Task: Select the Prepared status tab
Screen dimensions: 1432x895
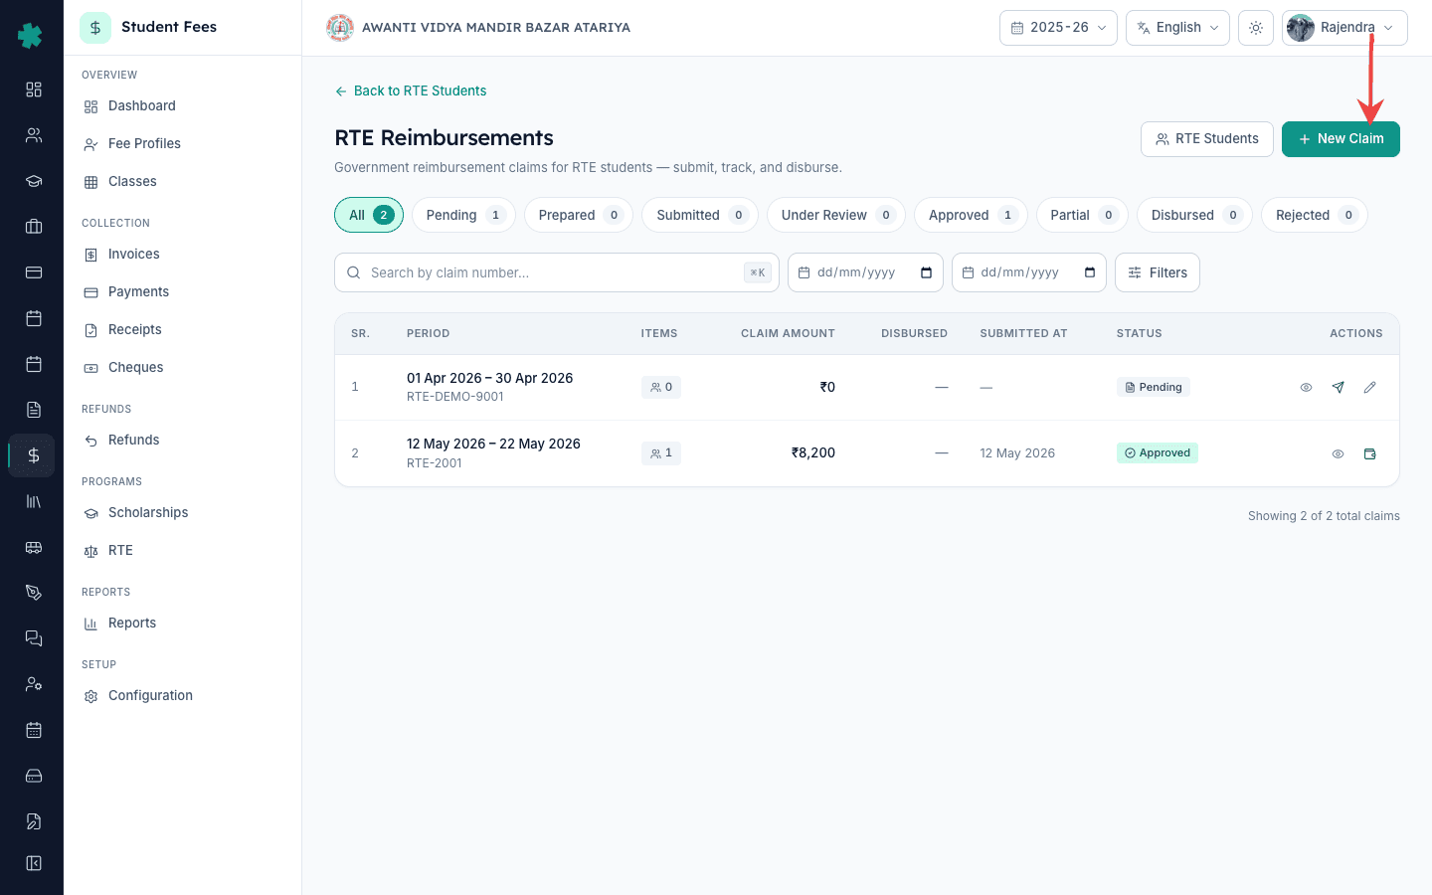Action: 579,215
